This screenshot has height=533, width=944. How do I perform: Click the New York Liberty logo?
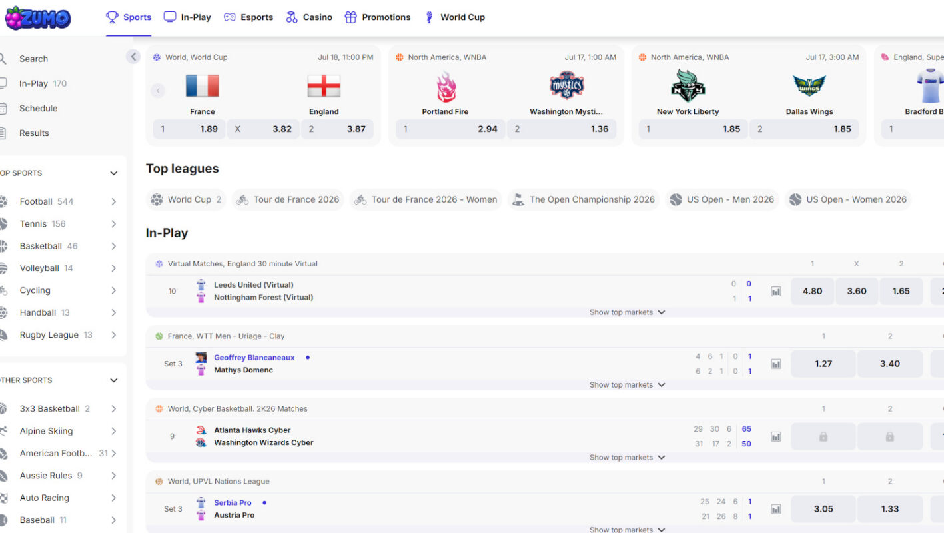tap(688, 85)
